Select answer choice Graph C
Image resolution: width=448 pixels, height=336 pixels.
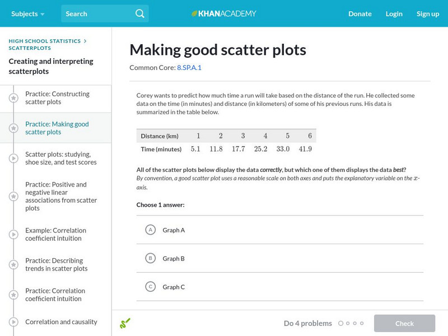click(150, 287)
